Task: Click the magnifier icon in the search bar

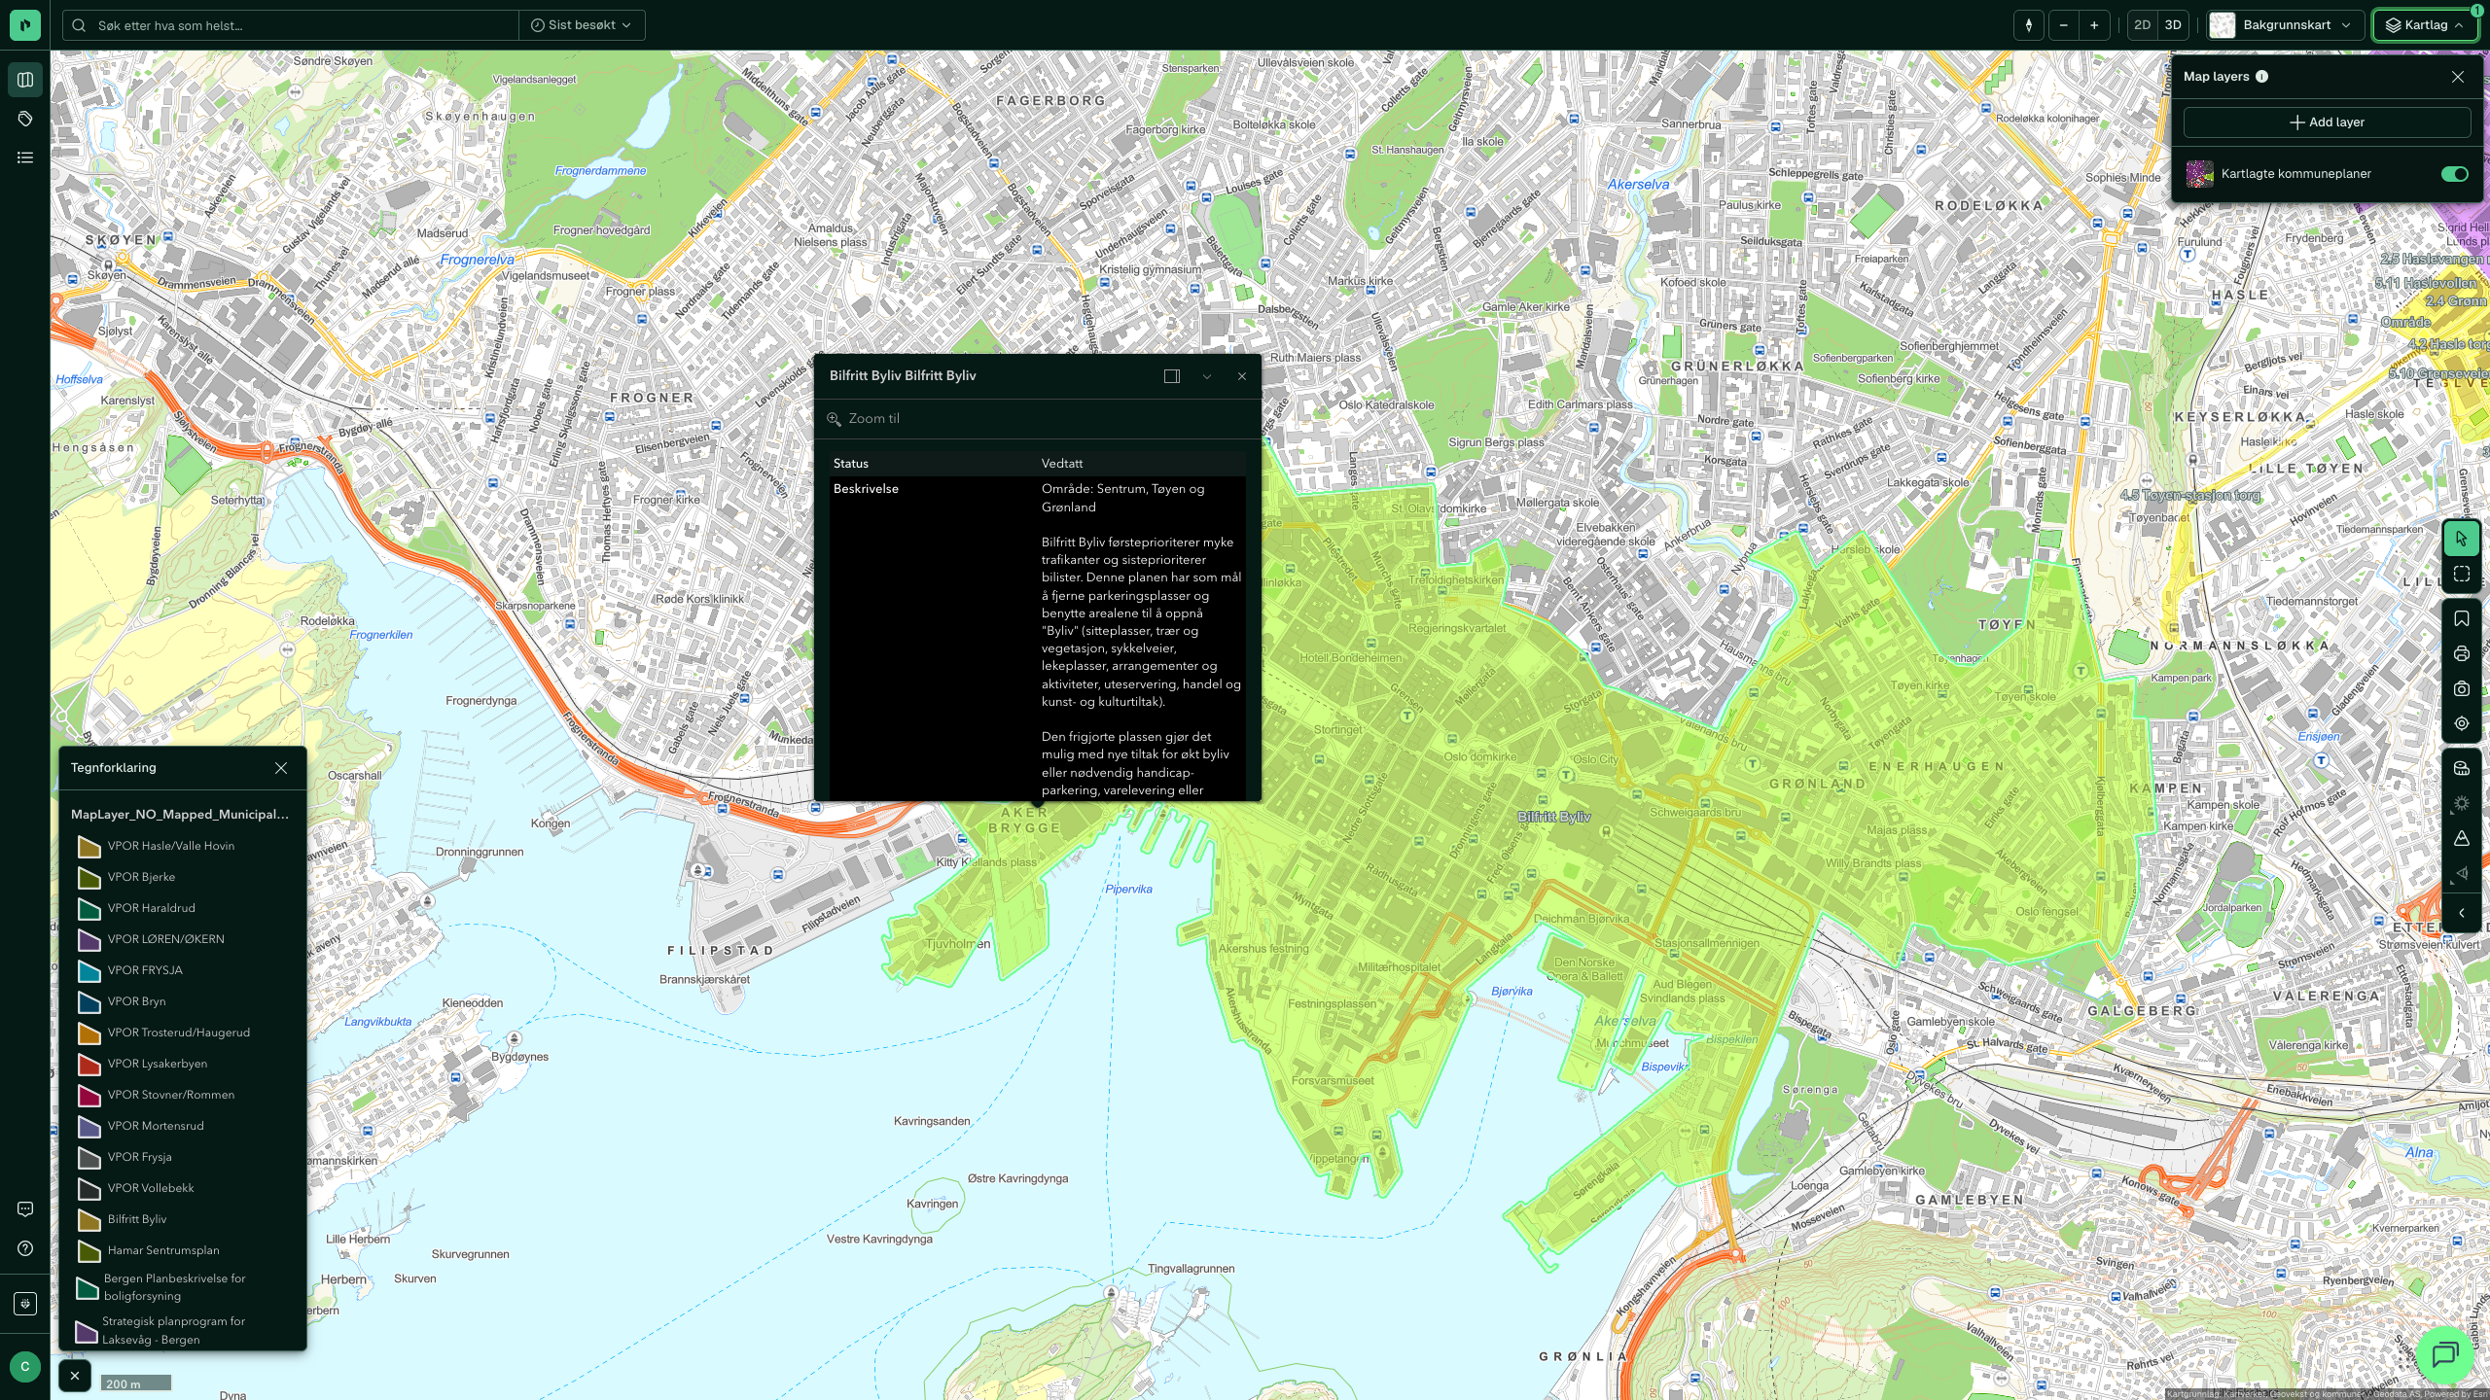Action: 79,25
